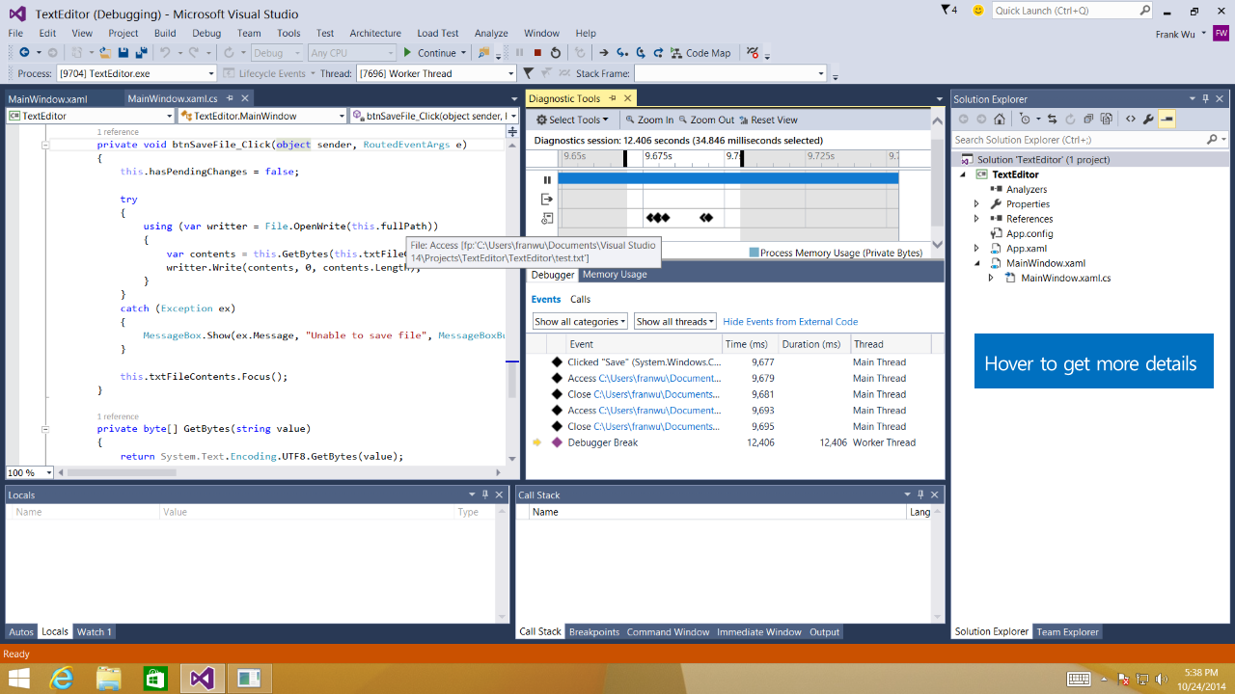Click the Zoom In diagnostic tool
The width and height of the screenshot is (1235, 694).
648,120
